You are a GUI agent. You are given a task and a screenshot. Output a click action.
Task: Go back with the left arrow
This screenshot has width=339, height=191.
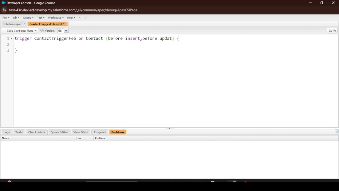80,18
